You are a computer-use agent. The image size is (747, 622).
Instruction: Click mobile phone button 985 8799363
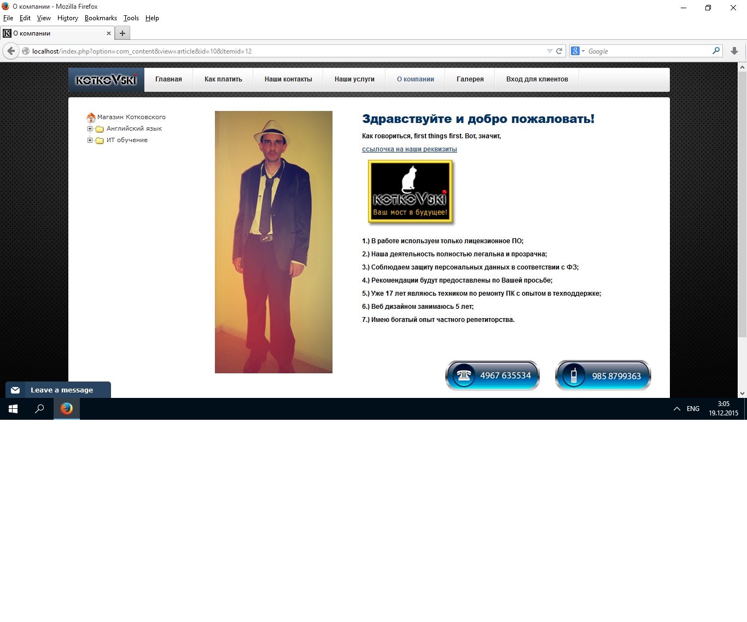(x=603, y=375)
